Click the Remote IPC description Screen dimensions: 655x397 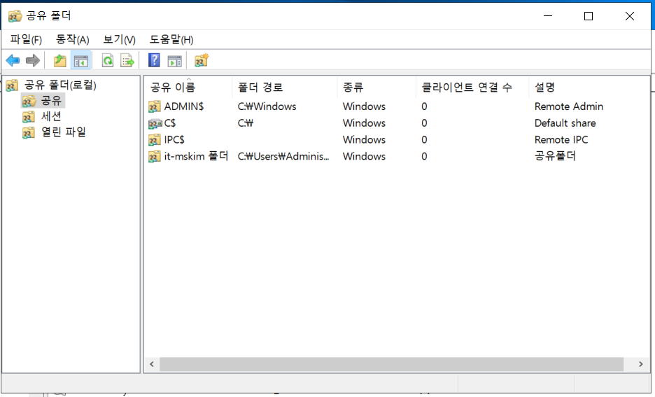click(561, 139)
